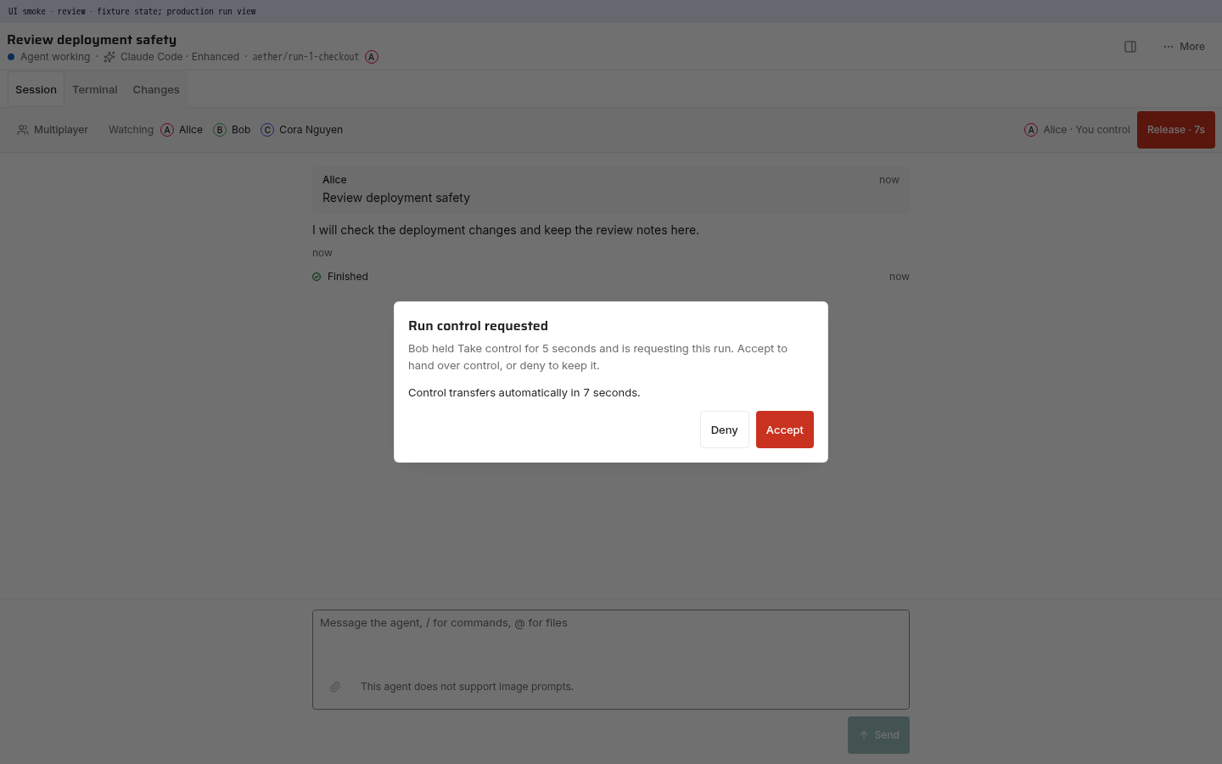Click the Cora Nguyen name label

tap(311, 130)
